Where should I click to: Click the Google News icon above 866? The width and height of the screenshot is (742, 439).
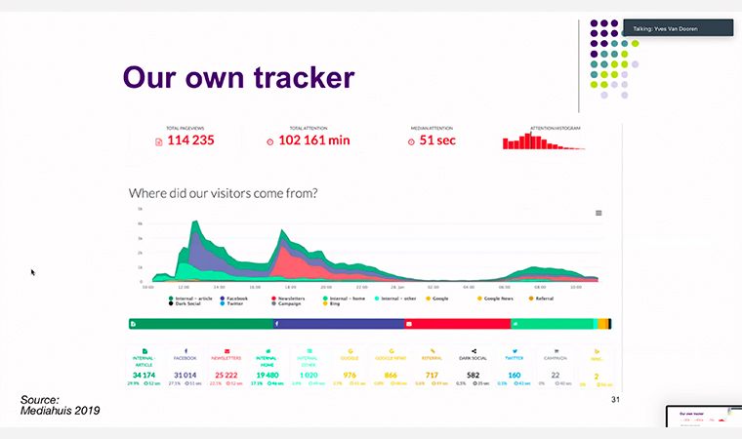(x=392, y=351)
